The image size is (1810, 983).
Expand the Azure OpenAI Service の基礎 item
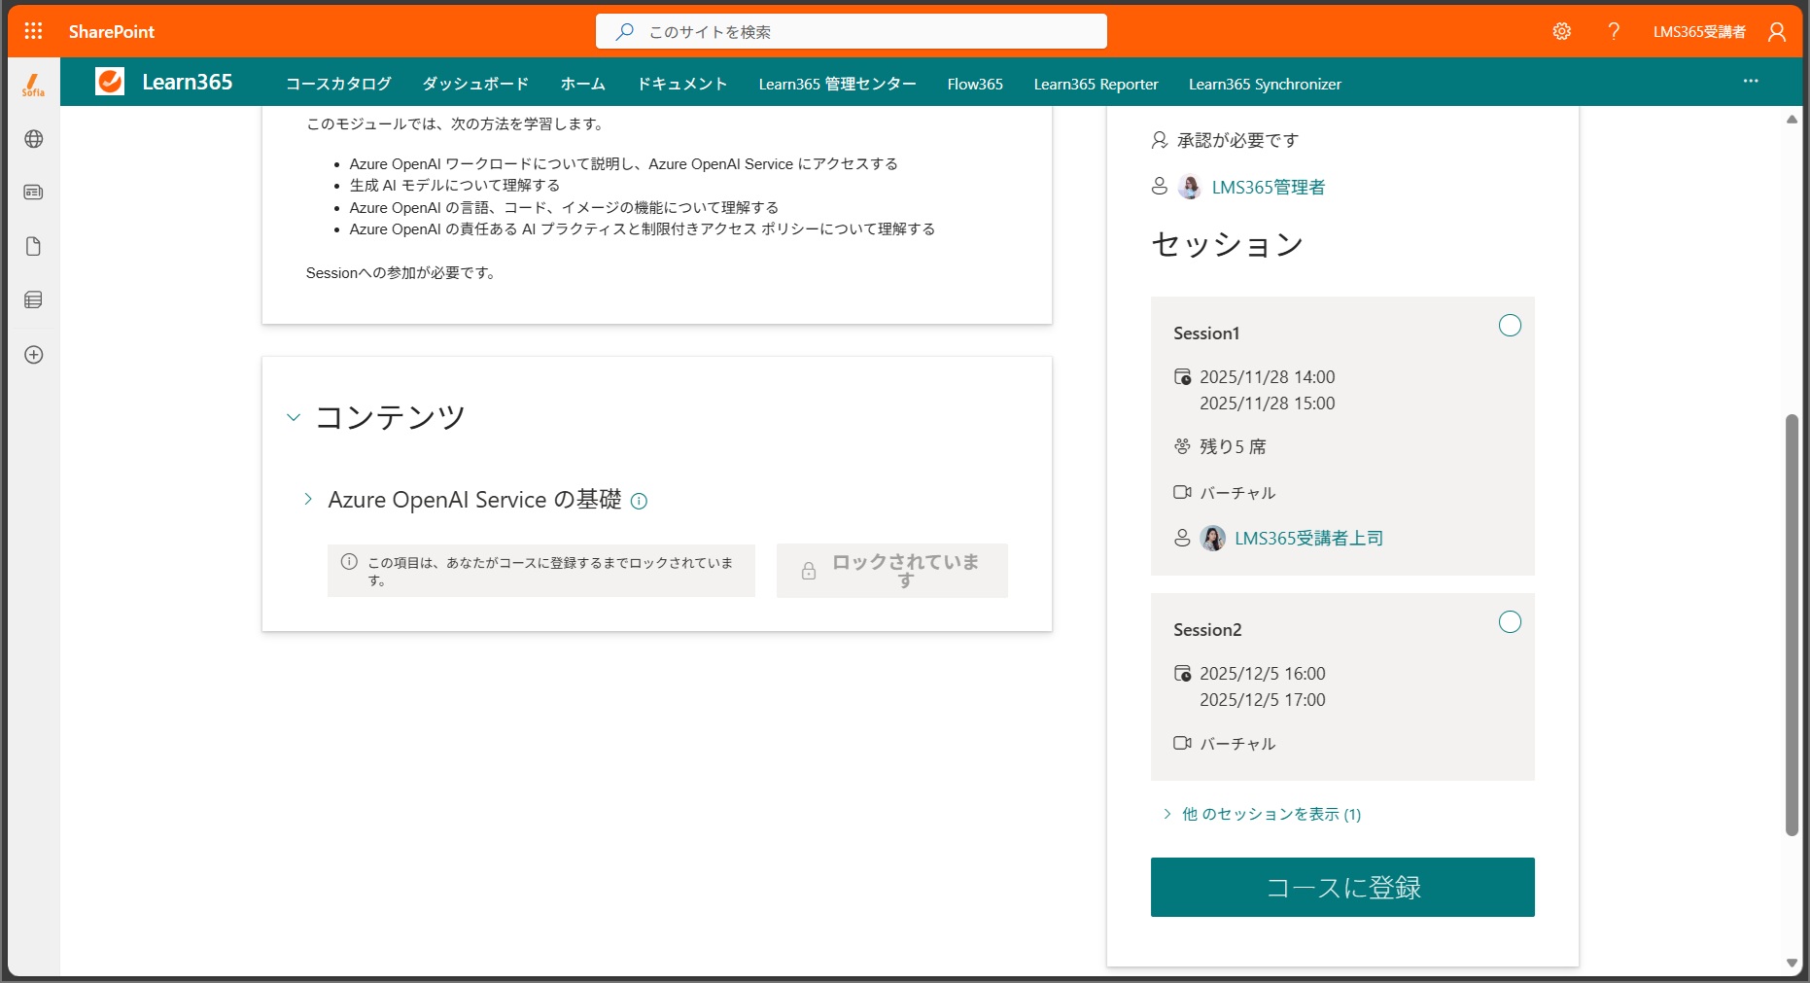[308, 499]
